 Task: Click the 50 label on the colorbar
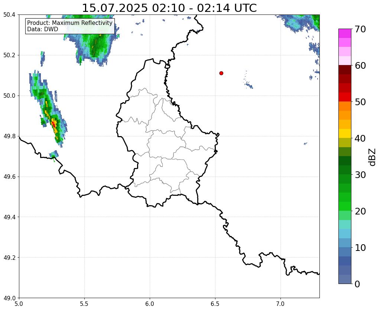pos(360,102)
